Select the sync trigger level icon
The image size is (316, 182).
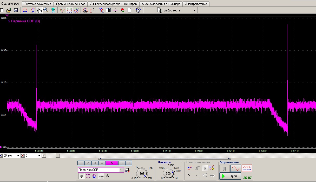[x=190, y=168]
